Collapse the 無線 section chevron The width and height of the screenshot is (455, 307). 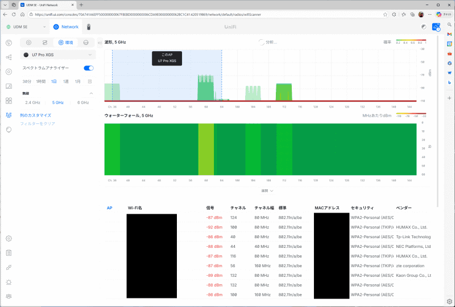91,93
